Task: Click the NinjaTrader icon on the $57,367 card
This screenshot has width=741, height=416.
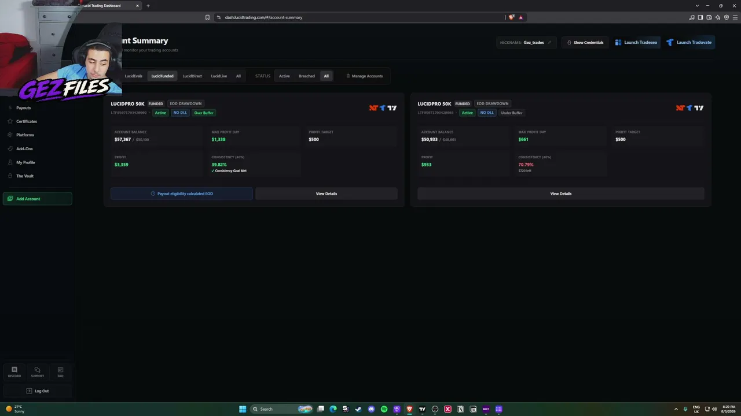Action: coord(373,108)
